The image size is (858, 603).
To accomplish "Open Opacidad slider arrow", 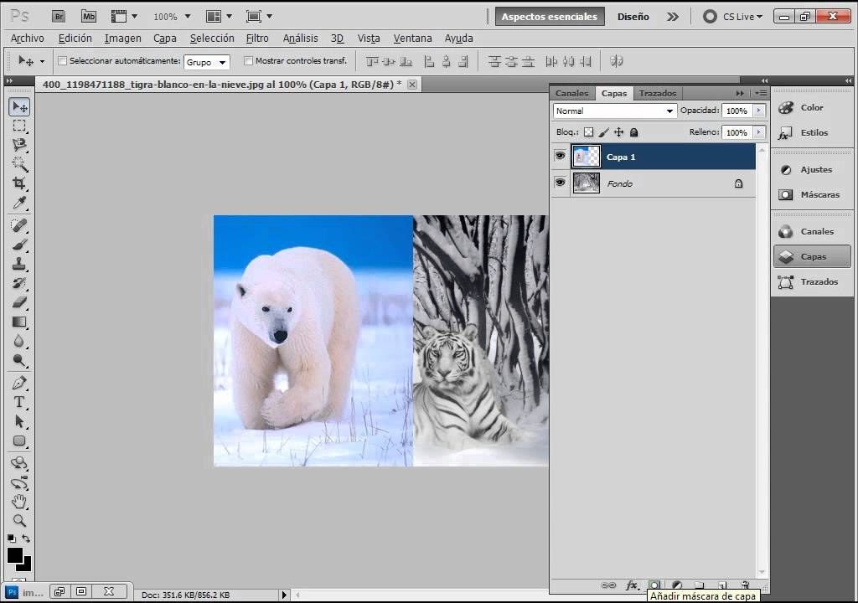I will coord(758,111).
